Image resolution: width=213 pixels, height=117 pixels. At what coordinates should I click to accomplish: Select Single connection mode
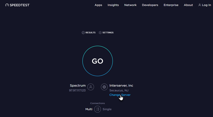107,109
